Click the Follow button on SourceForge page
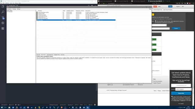 176,28
